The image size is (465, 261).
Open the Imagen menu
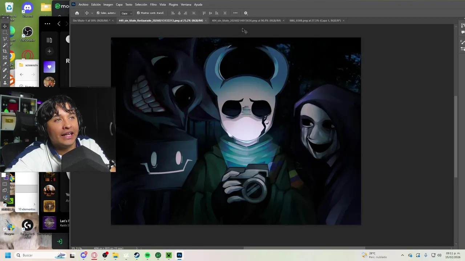tap(108, 5)
